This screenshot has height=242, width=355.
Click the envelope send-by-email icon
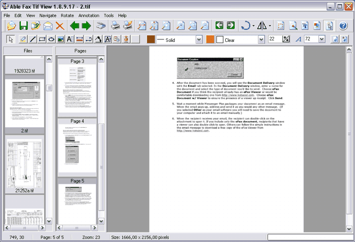click(x=48, y=26)
